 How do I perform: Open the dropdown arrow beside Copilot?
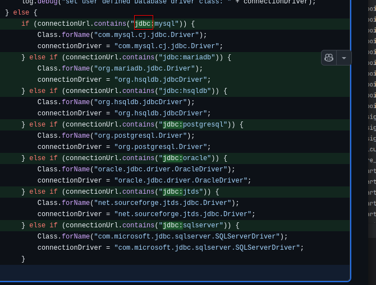tap(344, 58)
